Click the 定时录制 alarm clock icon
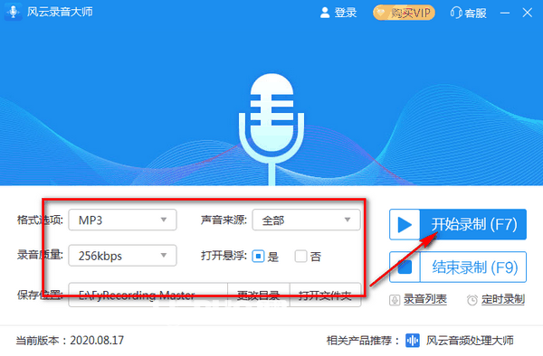Image resolution: width=543 pixels, height=356 pixels. point(472,300)
